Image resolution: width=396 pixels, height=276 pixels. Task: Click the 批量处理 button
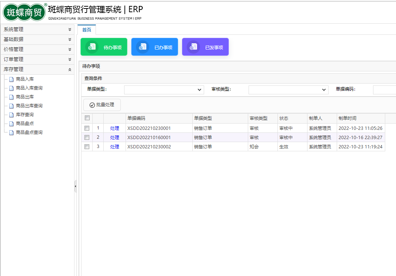(x=102, y=105)
